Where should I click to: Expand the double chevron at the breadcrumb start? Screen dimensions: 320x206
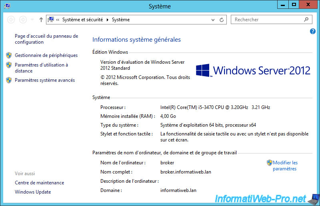coord(58,20)
